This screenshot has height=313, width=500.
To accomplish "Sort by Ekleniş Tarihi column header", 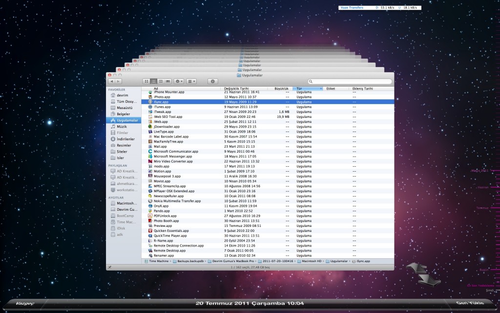I will 371,89.
